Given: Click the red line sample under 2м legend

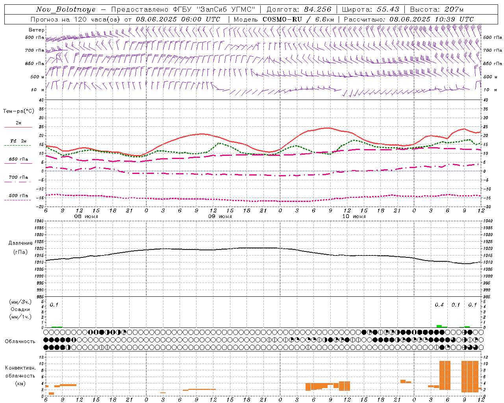Looking at the screenshot, I should [18, 128].
